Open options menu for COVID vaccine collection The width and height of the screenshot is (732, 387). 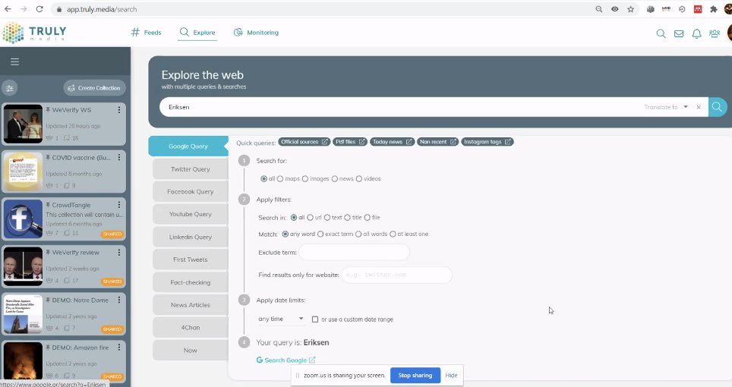pos(119,158)
